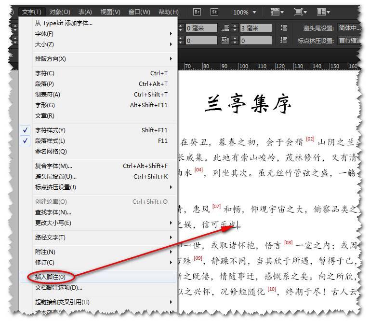Screen dimensions: 370x323
Task: Click the title 兰亭集序
Action: point(248,104)
